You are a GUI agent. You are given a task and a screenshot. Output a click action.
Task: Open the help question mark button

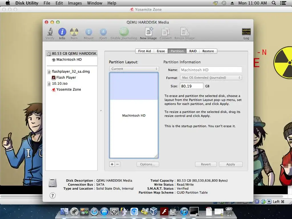pos(52,196)
